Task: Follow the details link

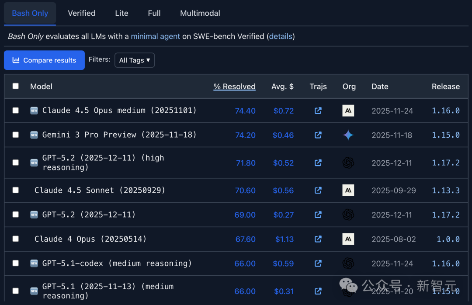Action: (x=281, y=36)
